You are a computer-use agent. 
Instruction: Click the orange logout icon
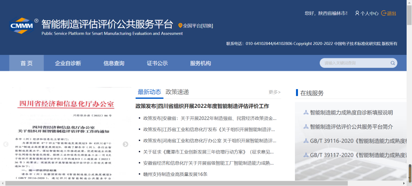384,13
